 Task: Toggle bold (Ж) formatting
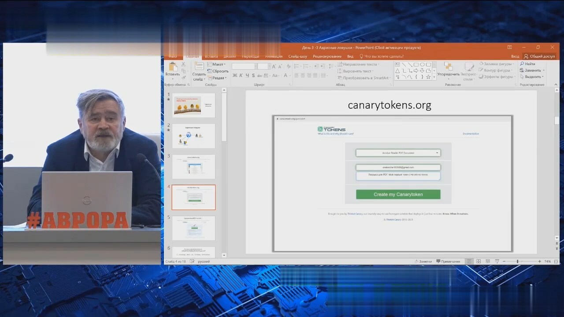click(x=235, y=75)
